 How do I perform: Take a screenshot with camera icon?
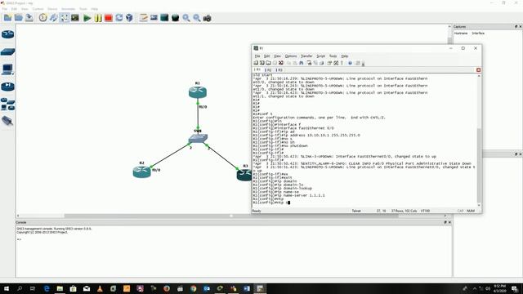(x=207, y=18)
